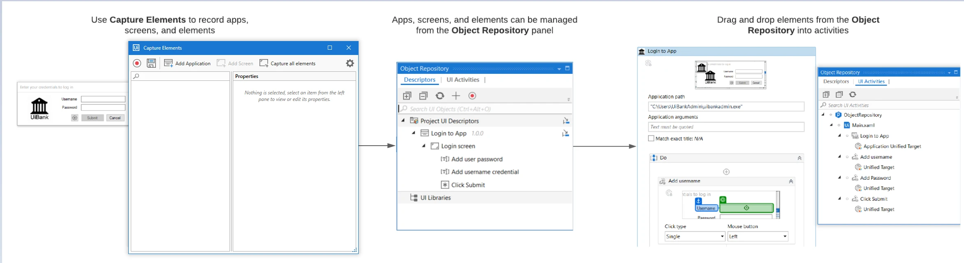Image resolution: width=964 pixels, height=263 pixels.
Task: Collapse all icon in Object Repository toolbar
Action: [423, 96]
